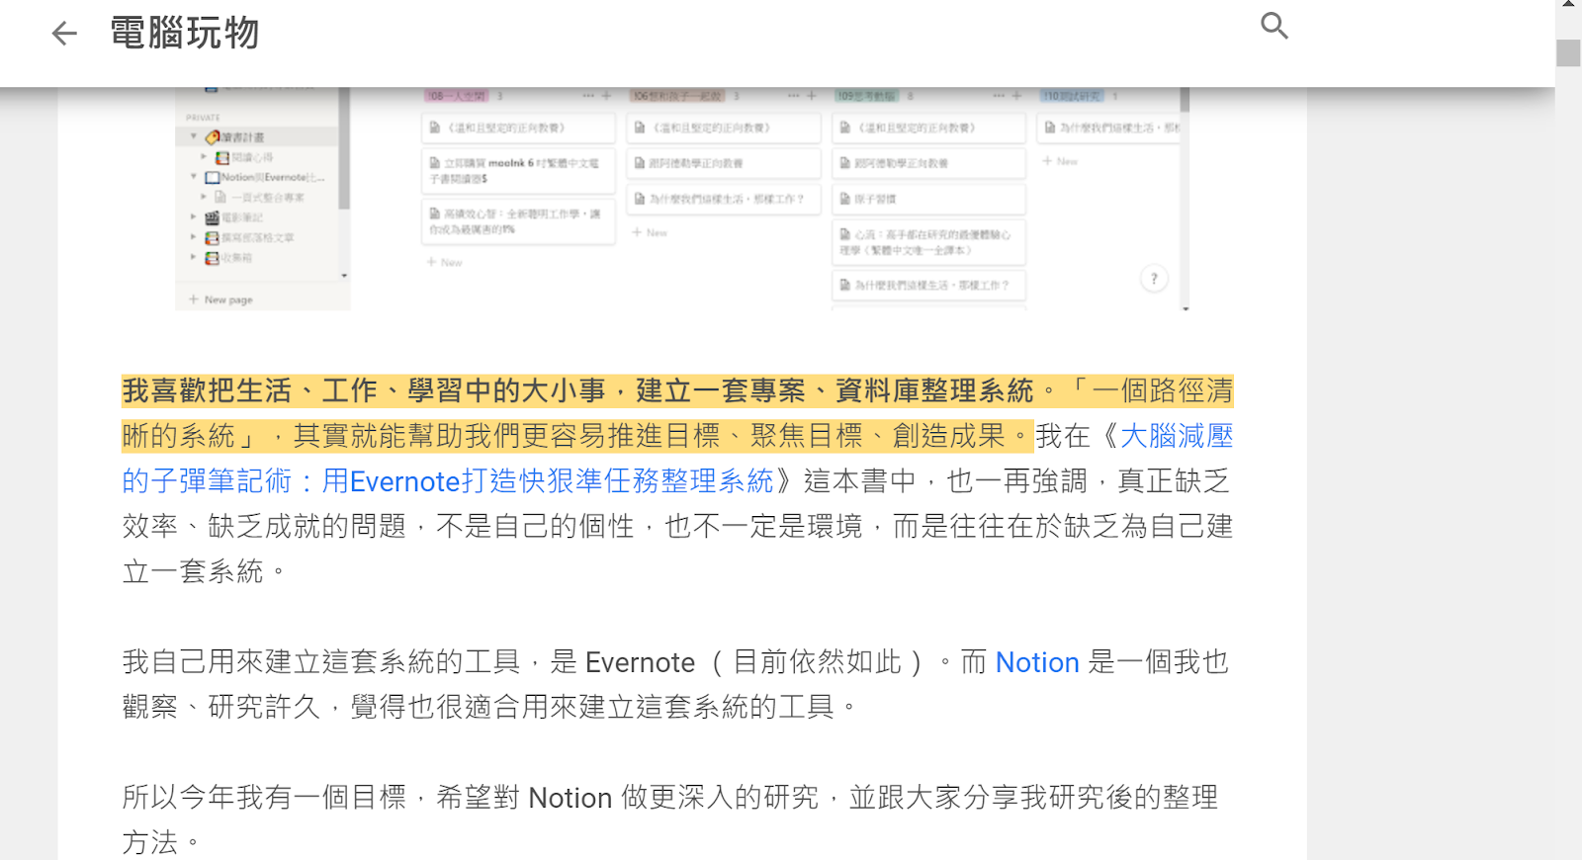
Task: Open the embedded Notion board screenshot
Action: [682, 199]
